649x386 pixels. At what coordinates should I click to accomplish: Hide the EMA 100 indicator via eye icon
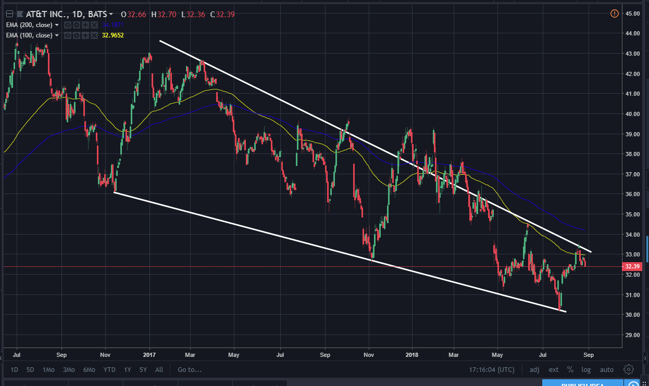[67, 35]
